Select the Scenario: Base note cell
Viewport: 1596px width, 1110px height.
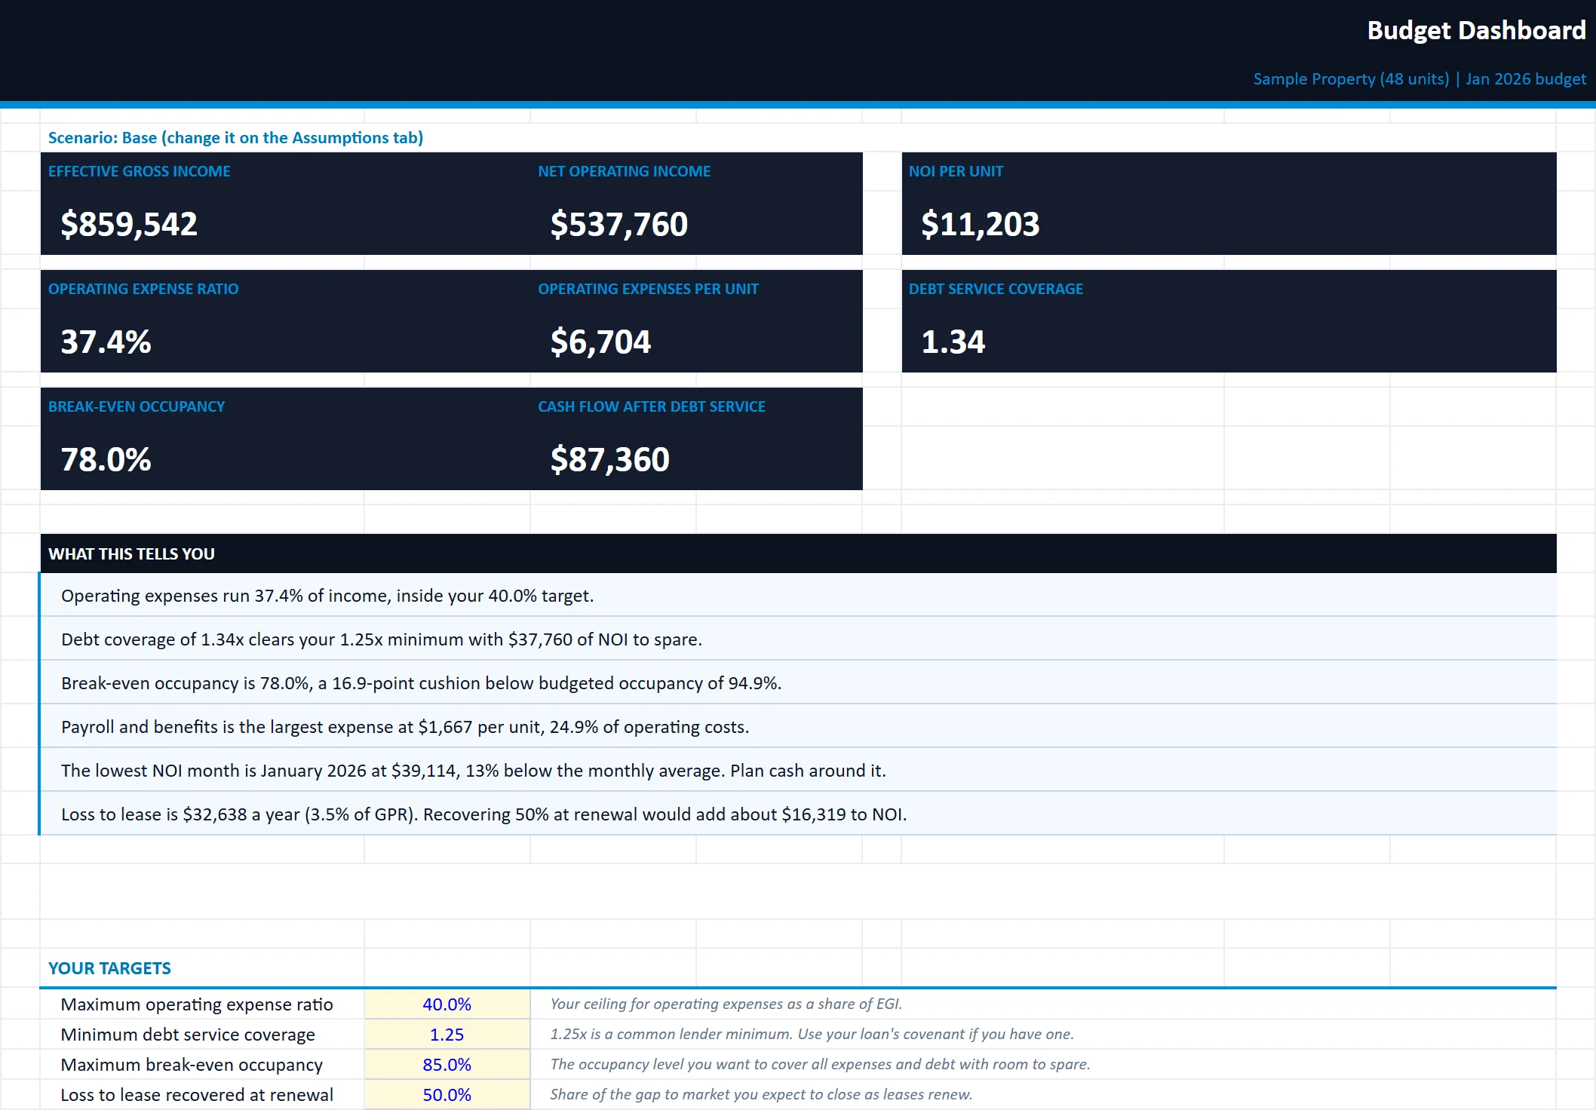click(235, 138)
